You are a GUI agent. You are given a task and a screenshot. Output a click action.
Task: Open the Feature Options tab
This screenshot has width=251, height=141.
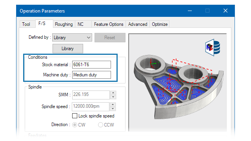109,24
